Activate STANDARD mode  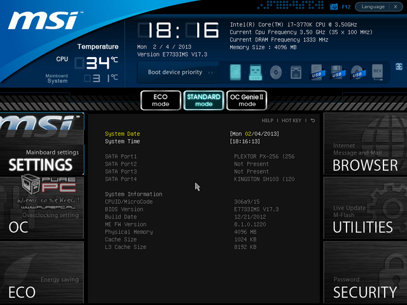[x=203, y=100]
